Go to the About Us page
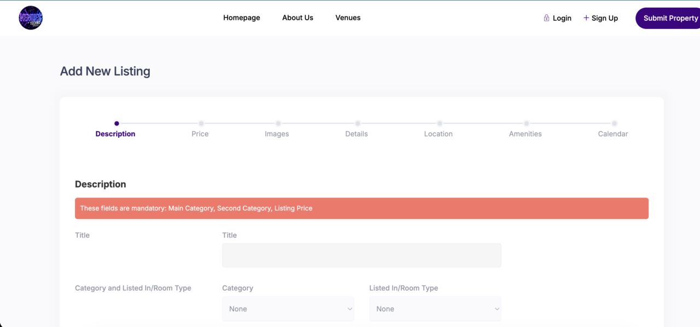Screen dimensions: 700x327 [297, 17]
